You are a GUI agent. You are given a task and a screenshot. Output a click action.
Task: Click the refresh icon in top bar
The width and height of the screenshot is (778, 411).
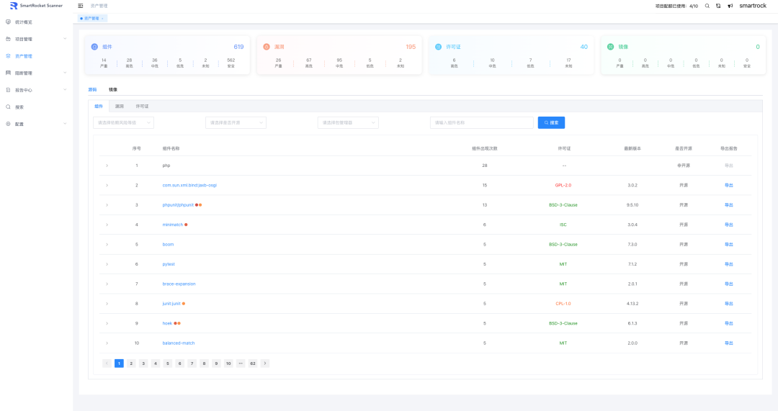point(718,6)
